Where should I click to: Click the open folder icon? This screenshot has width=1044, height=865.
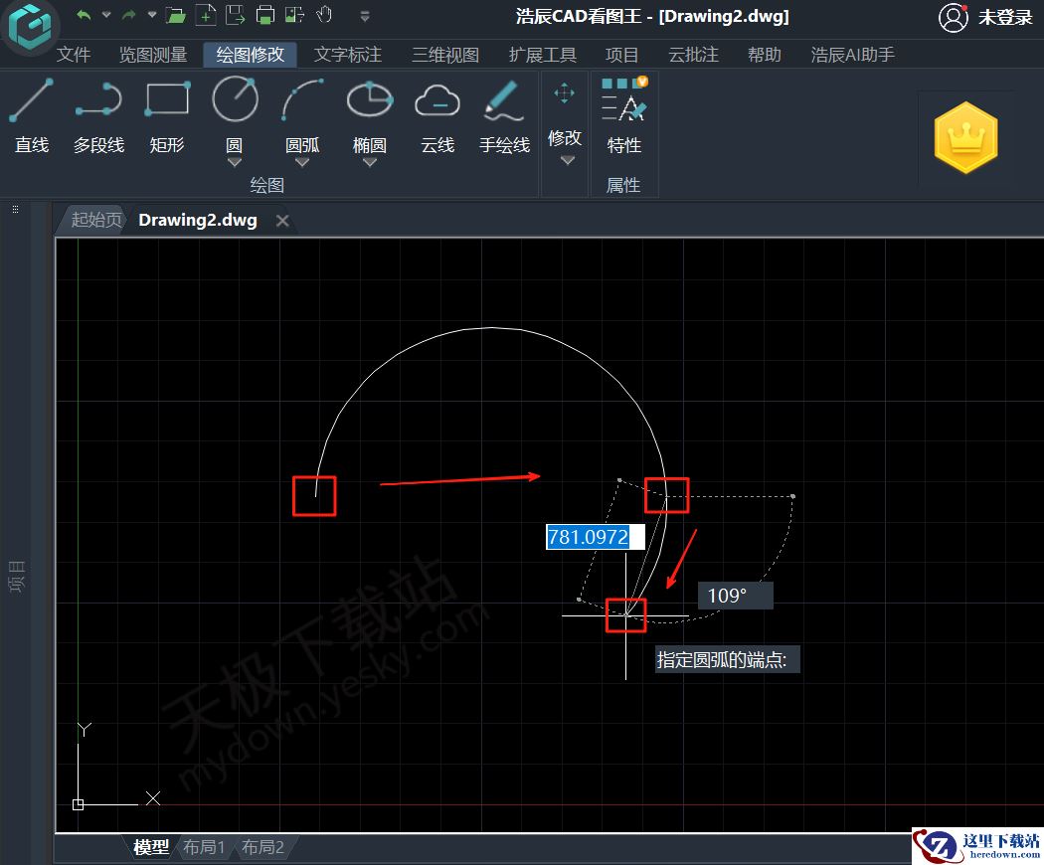tap(175, 15)
